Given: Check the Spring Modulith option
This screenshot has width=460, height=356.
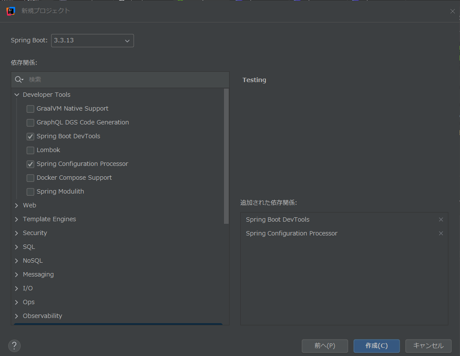Looking at the screenshot, I should pyautogui.click(x=30, y=191).
